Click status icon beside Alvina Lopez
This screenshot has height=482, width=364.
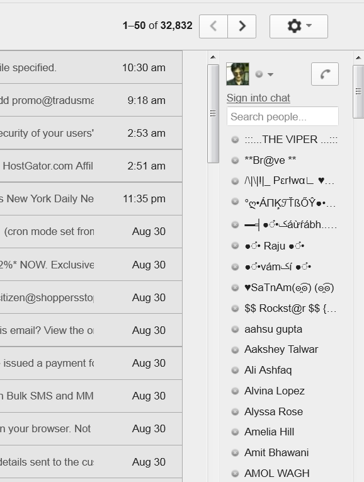(x=235, y=391)
